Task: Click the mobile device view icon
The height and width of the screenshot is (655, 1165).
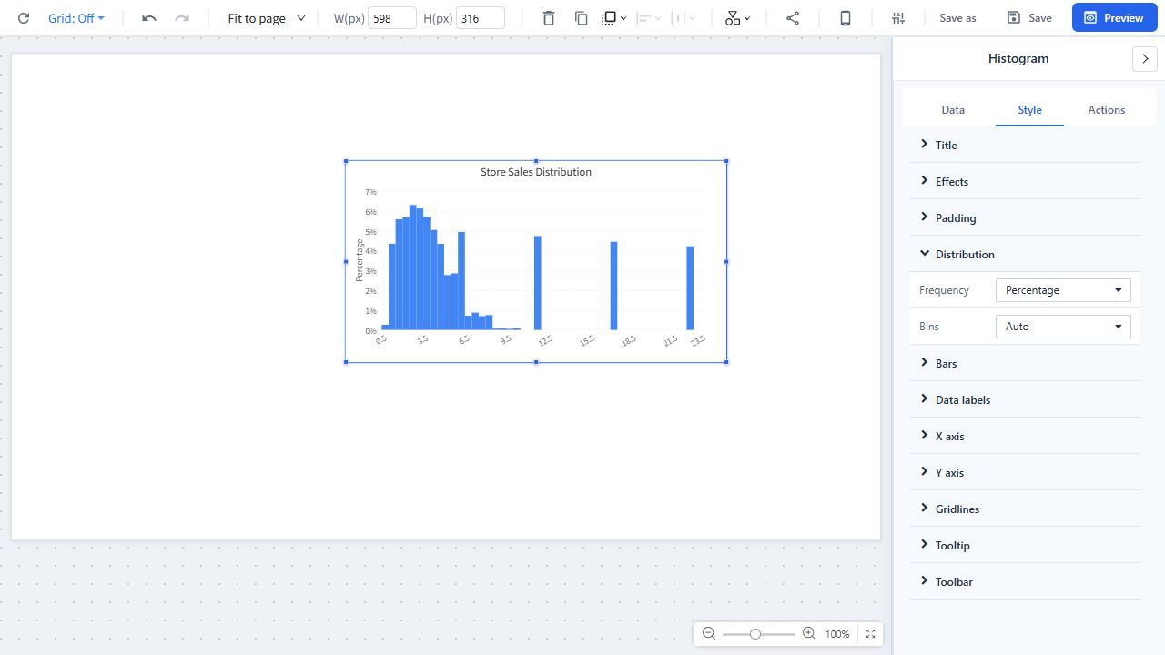Action: (846, 18)
